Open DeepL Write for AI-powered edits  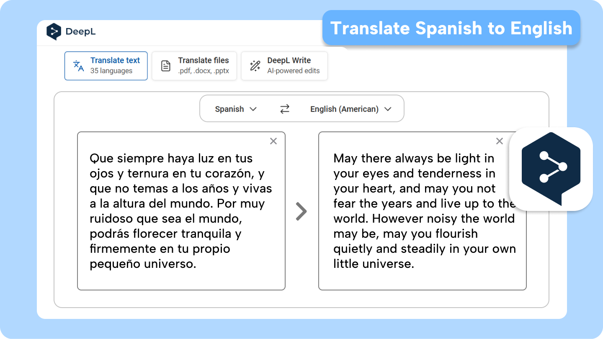pyautogui.click(x=284, y=65)
